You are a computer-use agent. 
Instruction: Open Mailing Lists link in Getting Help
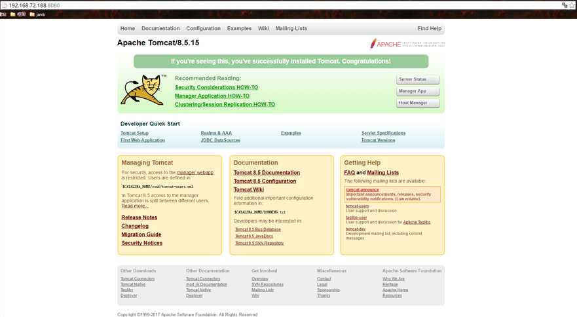[x=382, y=172]
